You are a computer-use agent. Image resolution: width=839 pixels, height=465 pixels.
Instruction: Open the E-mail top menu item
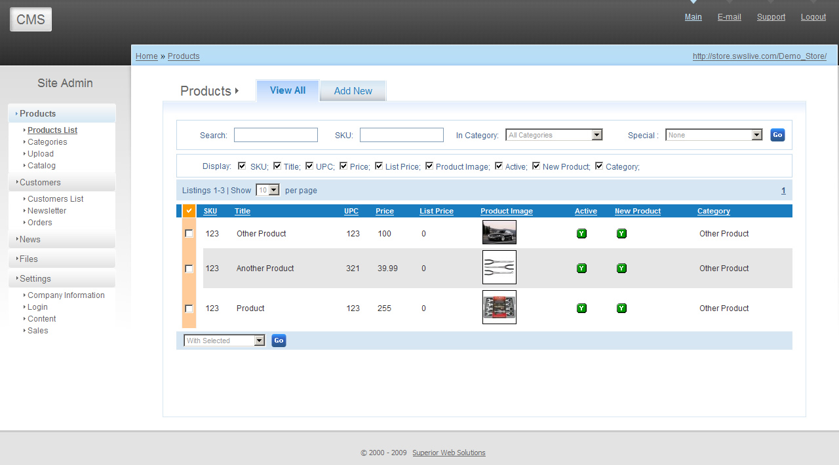[730, 17]
